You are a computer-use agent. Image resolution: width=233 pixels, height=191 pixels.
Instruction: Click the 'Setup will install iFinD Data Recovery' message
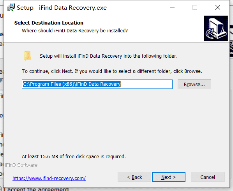click(109, 56)
